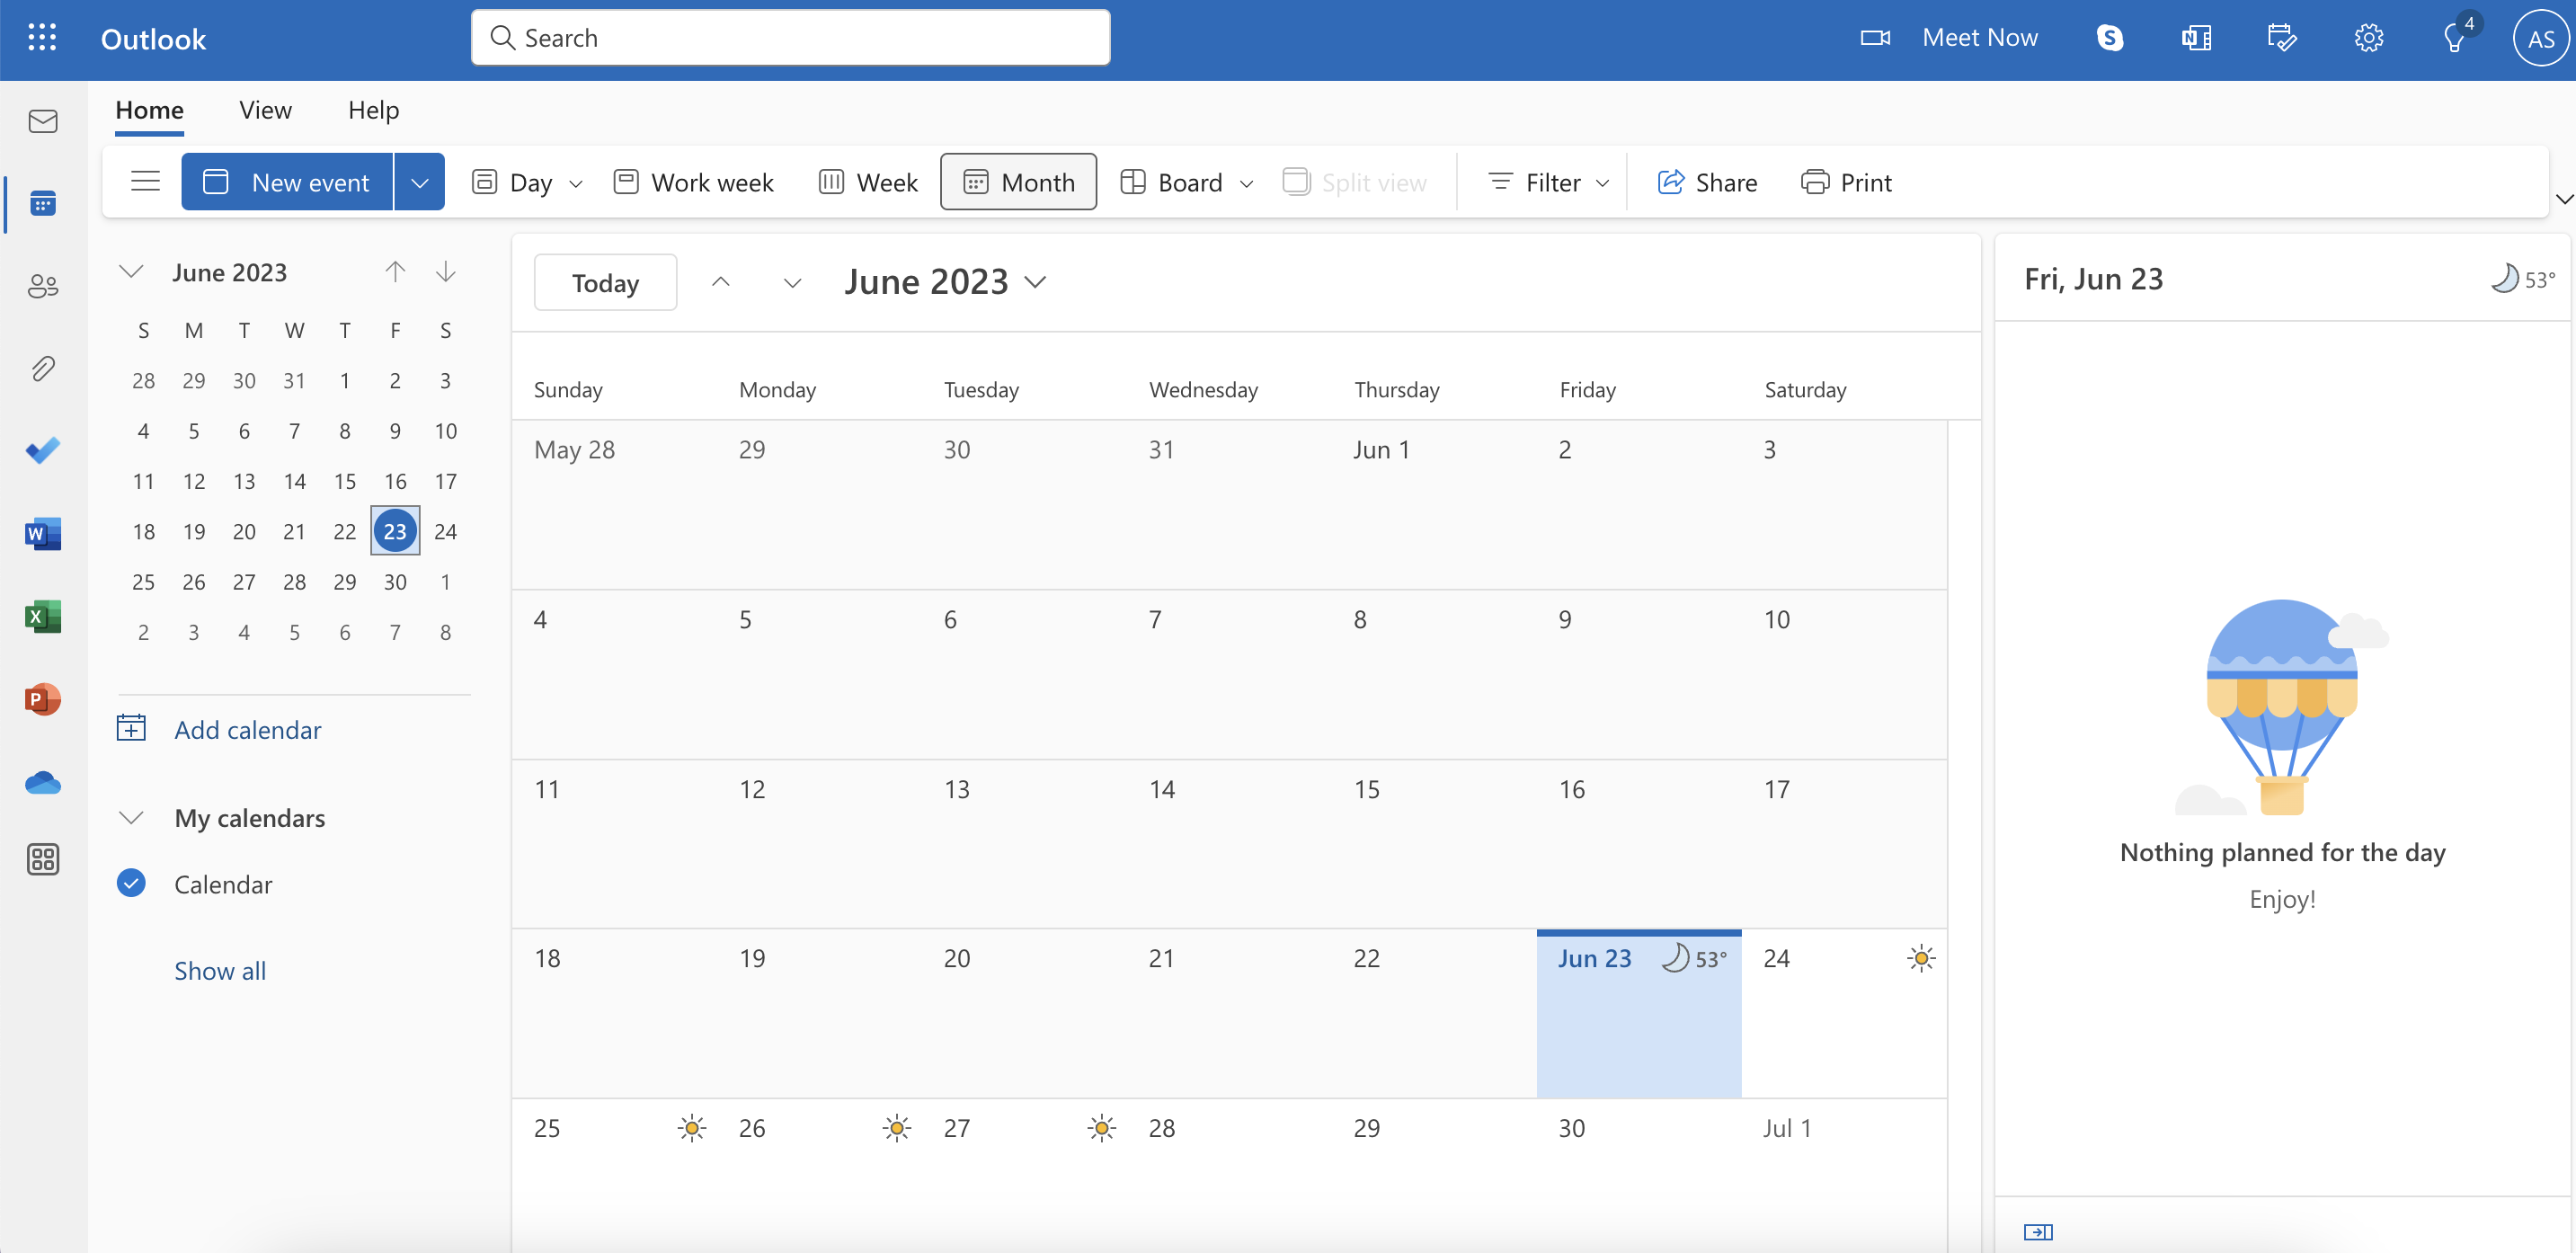Click the Search bar icon
The width and height of the screenshot is (2576, 1253).
point(502,36)
